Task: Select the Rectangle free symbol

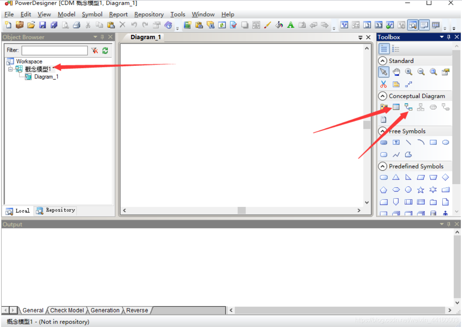Action: point(433,142)
